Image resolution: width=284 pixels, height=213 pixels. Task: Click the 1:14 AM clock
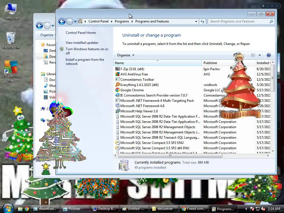(x=274, y=209)
